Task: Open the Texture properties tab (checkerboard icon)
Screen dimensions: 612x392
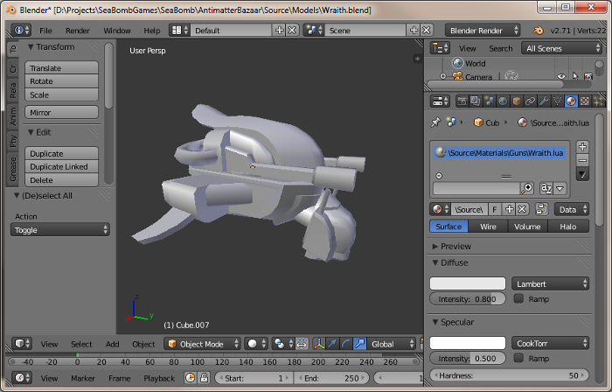Action: click(585, 101)
